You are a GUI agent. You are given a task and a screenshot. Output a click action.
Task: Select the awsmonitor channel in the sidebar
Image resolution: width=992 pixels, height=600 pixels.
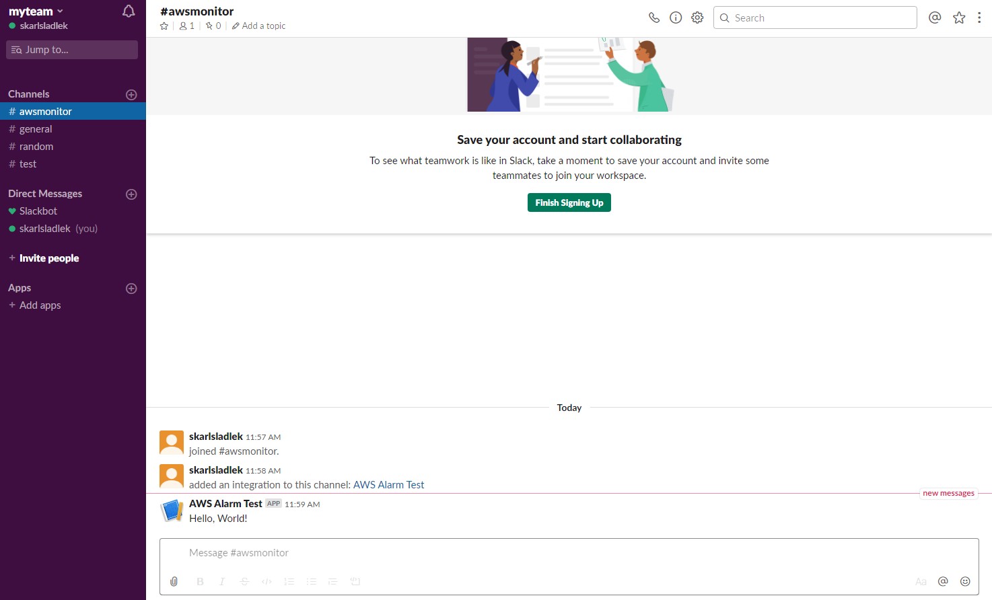73,112
